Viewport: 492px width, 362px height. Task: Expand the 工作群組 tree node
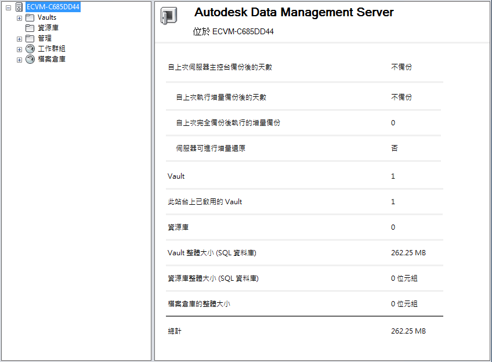coord(19,49)
